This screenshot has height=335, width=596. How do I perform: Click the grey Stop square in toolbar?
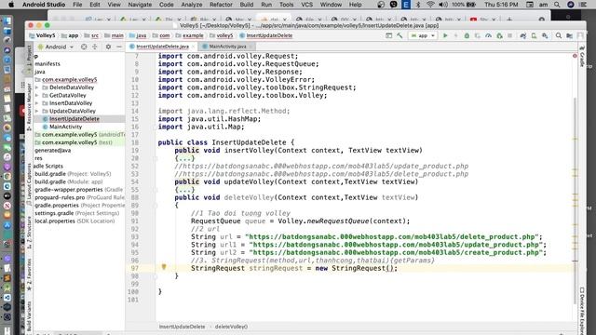[x=509, y=35]
